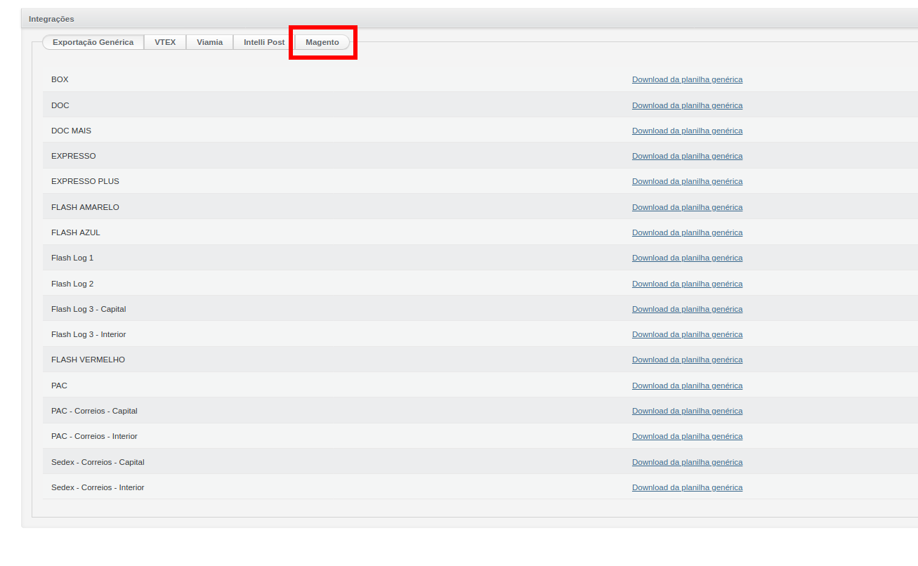The width and height of the screenshot is (918, 566).
Task: Open the Intelli Post tab
Action: [x=264, y=42]
